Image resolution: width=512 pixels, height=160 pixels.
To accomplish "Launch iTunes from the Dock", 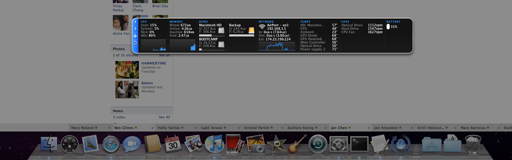I will (x=214, y=144).
